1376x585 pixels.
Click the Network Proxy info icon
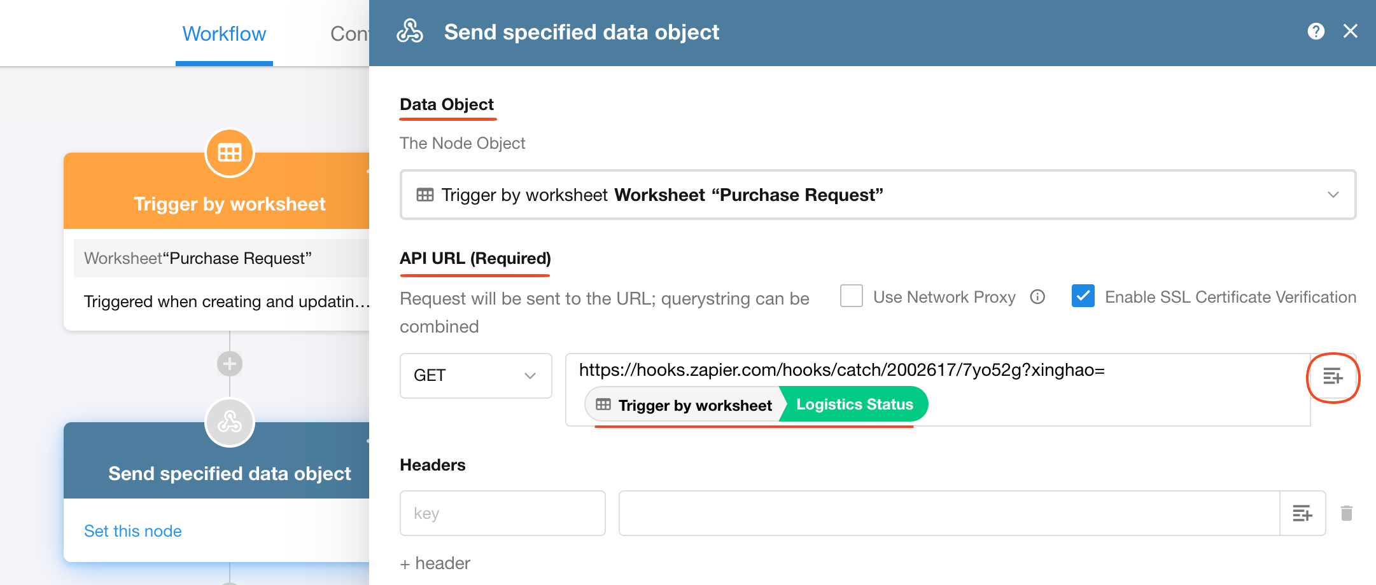tap(1037, 297)
